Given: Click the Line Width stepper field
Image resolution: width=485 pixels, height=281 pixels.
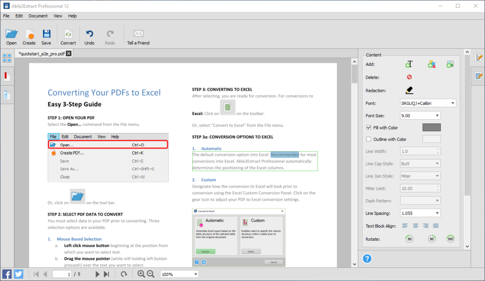Looking at the screenshot, I should tap(420, 151).
